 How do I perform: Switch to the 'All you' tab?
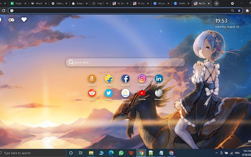160,4
